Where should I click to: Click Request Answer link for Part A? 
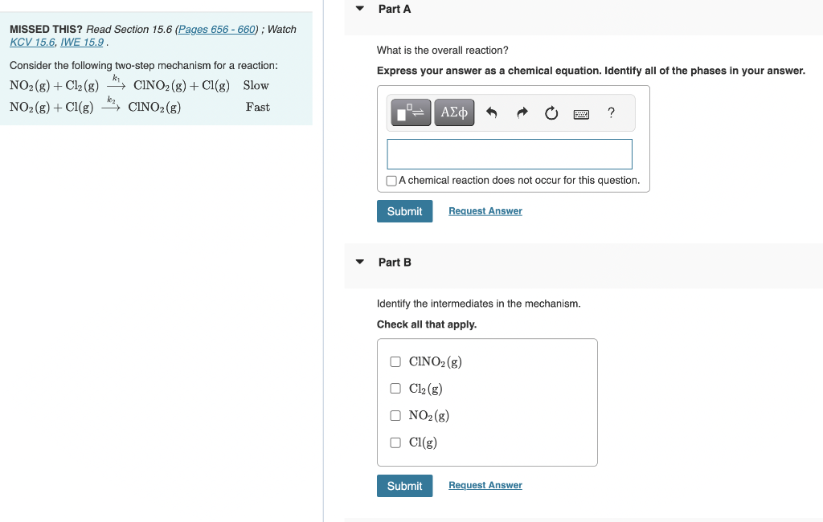click(x=485, y=211)
